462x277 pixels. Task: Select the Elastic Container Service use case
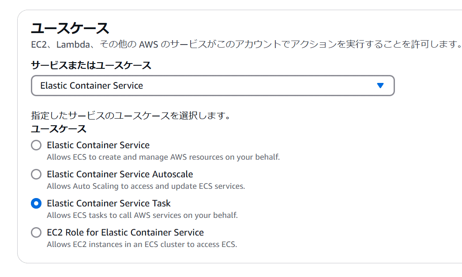pos(36,145)
